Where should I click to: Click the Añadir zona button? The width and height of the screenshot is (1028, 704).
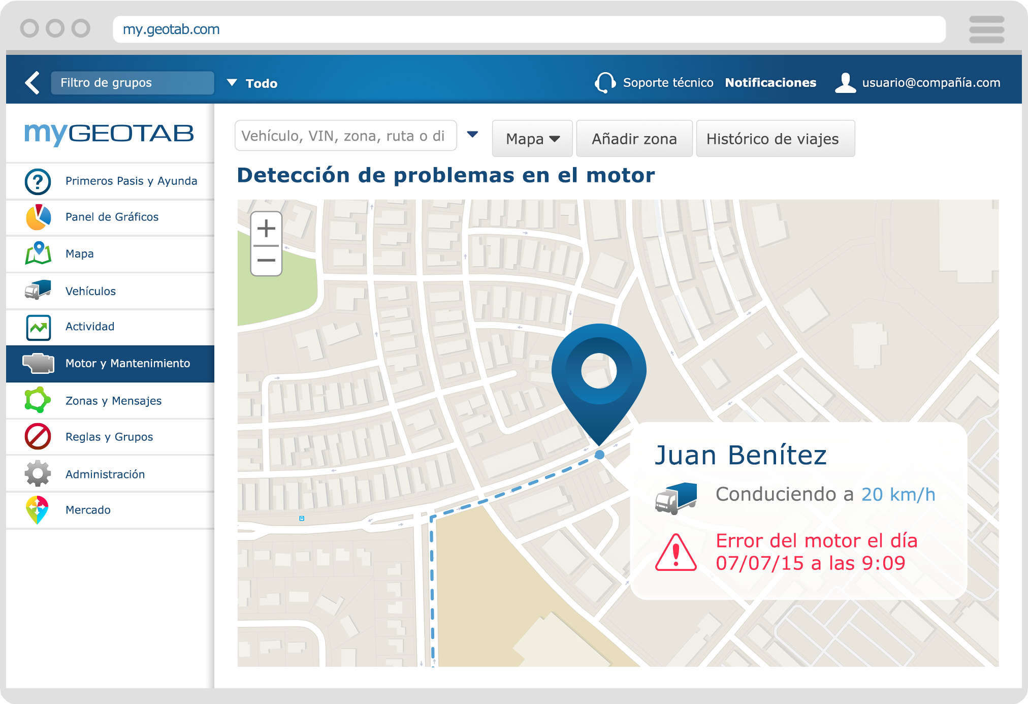[x=634, y=139]
